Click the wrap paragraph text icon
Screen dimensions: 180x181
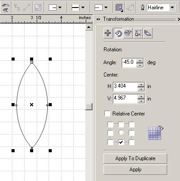(x=119, y=8)
